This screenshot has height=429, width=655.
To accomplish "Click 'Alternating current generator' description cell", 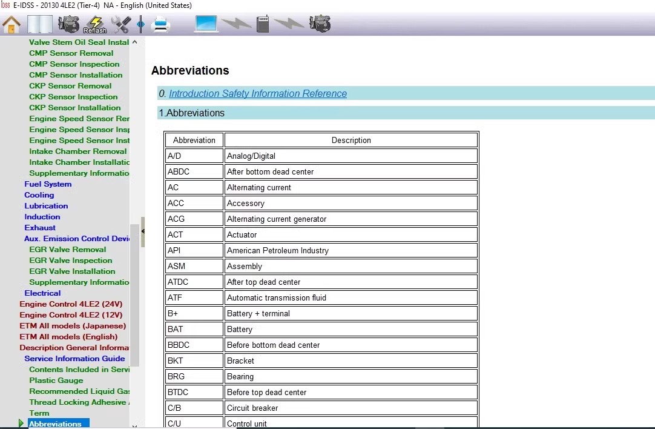I will 351,219.
